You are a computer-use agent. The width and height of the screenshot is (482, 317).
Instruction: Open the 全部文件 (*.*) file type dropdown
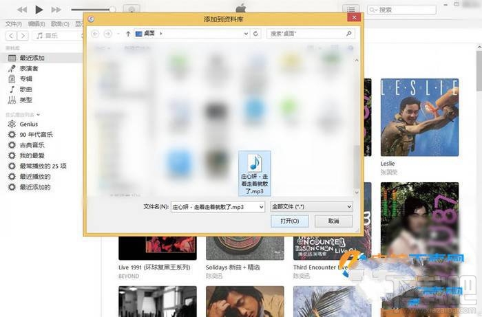[311, 206]
